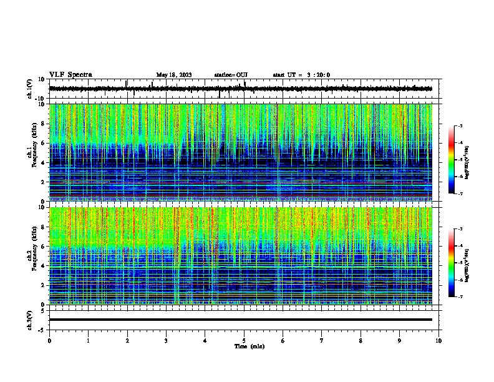The width and height of the screenshot is (494, 382).
Task: Click the "ch.1 Frequency (kHz)" axis label
Action: point(33,145)
